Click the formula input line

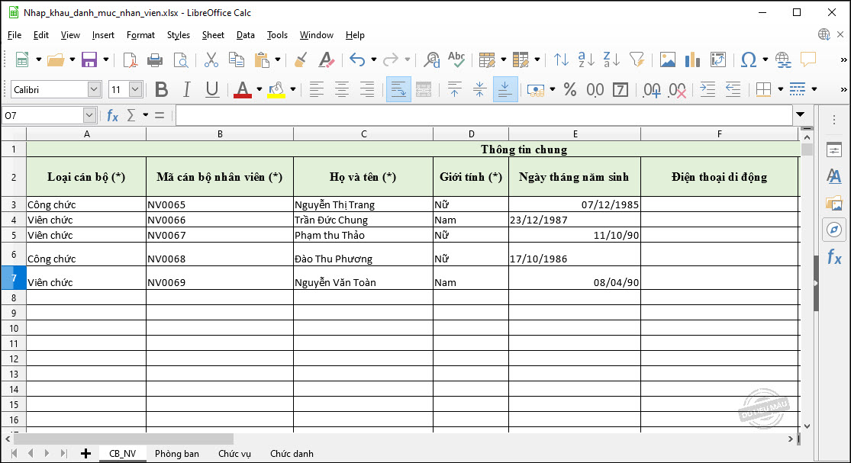[481, 115]
